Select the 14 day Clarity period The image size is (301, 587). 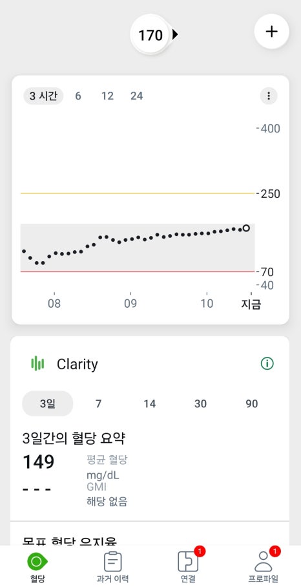(x=150, y=404)
